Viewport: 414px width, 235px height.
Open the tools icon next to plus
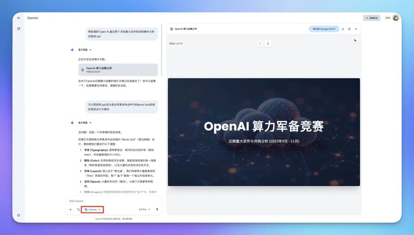79,209
